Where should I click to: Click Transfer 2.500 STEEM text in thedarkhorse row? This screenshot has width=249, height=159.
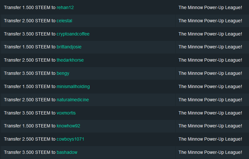point(27,60)
